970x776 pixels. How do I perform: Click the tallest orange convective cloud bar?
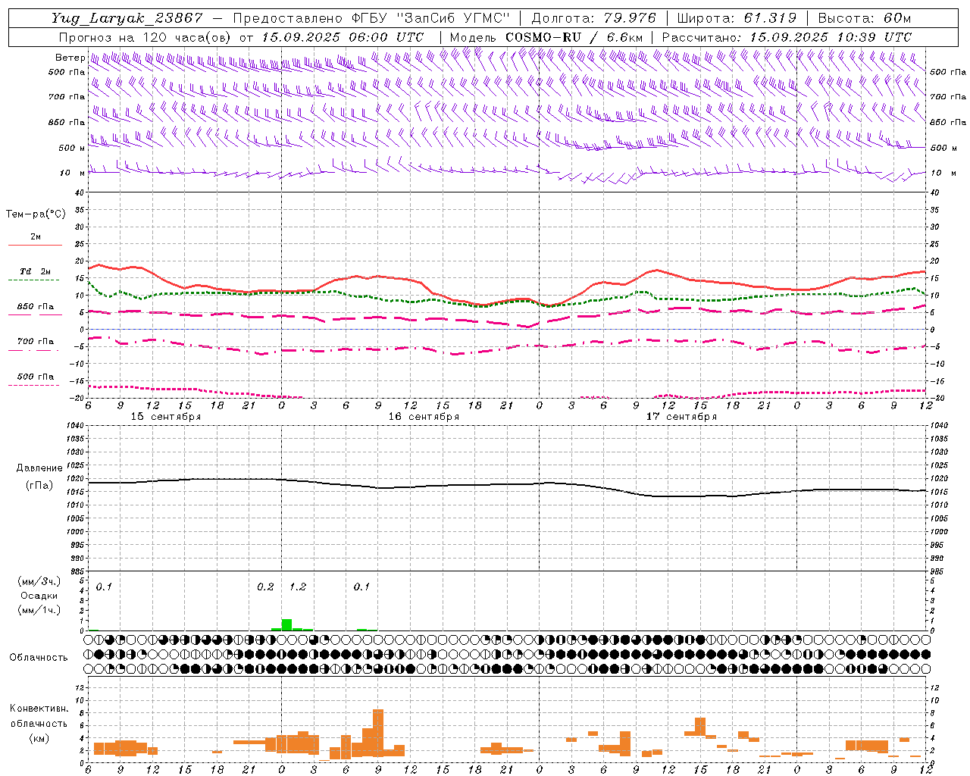(x=378, y=733)
